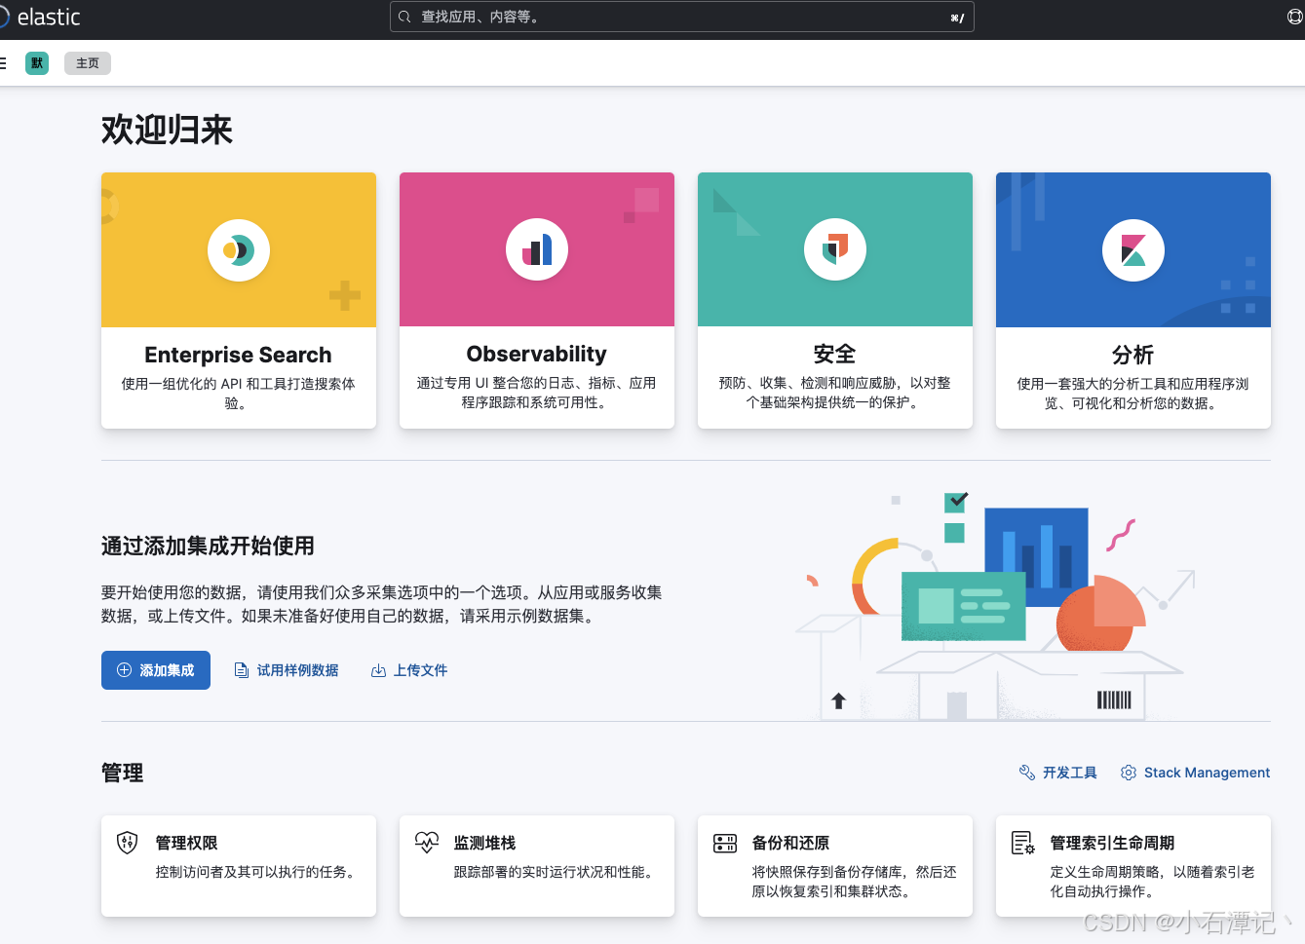Click the pink Observability banner image
Screen dimensions: 1305x944
coord(537,249)
